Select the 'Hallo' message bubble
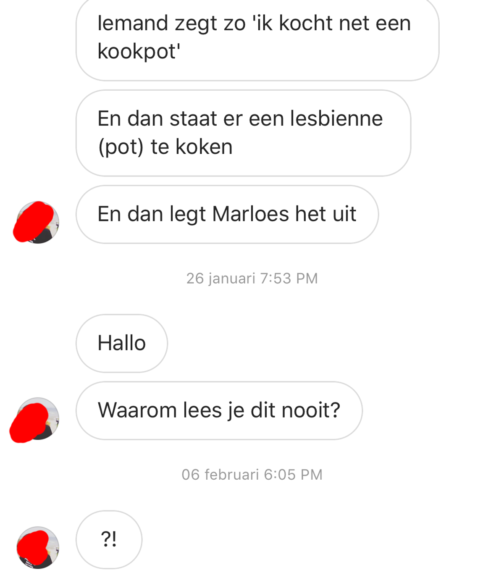 pos(122,343)
